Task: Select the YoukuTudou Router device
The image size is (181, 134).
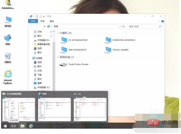Action: [x=74, y=64]
